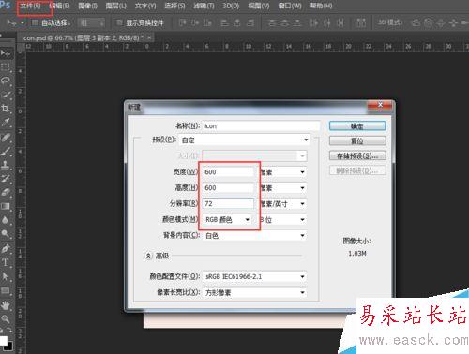Image resolution: width=469 pixels, height=354 pixels.
Task: Open the 滤镜 menu
Action: (x=204, y=6)
